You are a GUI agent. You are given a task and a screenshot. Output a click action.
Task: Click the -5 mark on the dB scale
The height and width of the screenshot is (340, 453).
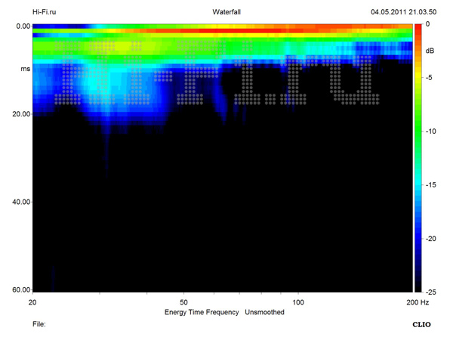tap(429, 77)
